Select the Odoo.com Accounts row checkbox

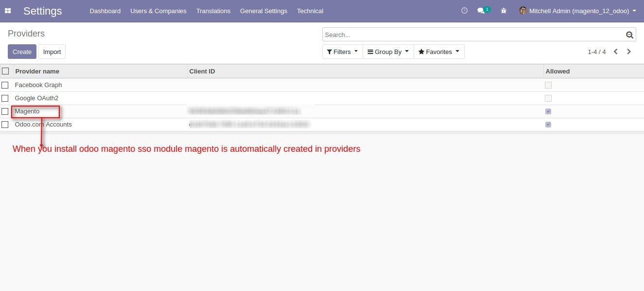pos(5,125)
